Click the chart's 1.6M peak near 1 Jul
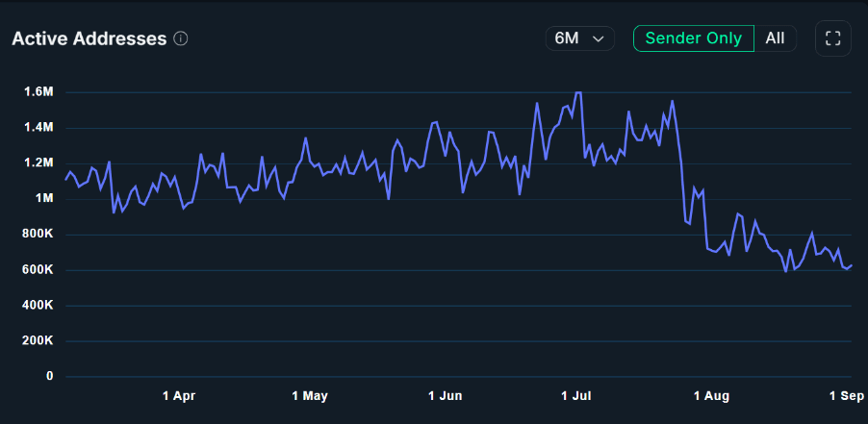The width and height of the screenshot is (868, 424). tap(577, 93)
